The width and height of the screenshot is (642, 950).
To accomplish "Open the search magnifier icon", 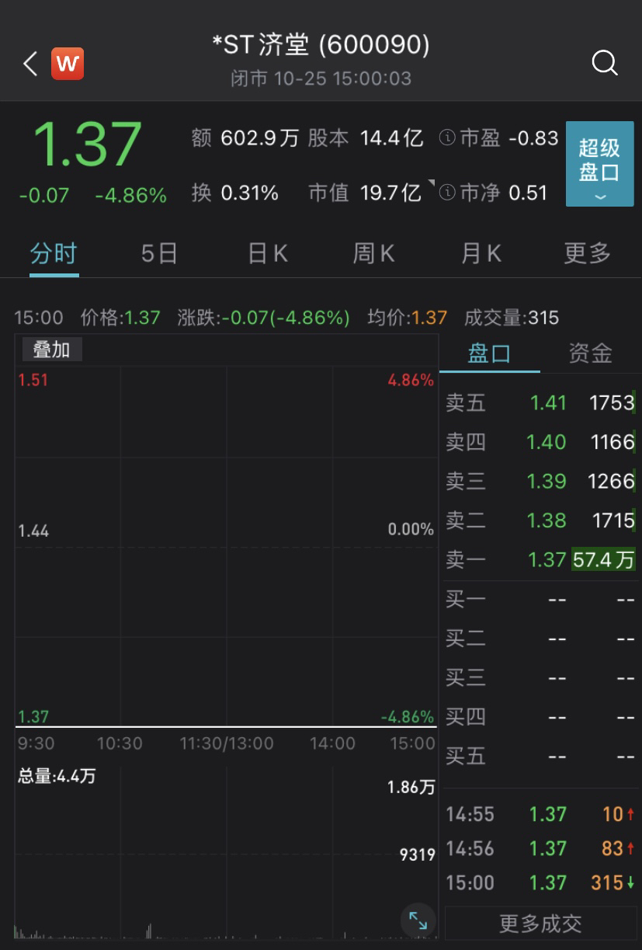I will pos(604,63).
